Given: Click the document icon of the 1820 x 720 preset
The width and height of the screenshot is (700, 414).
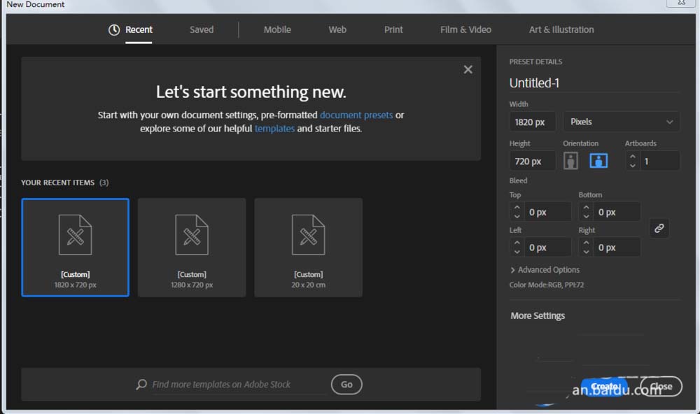Looking at the screenshot, I should click(75, 235).
